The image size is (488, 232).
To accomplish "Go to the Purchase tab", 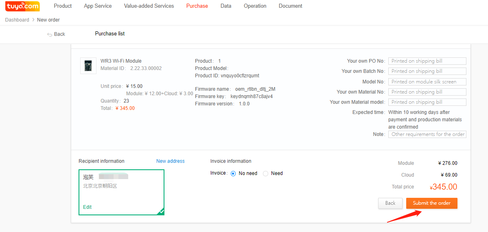I will (x=197, y=6).
